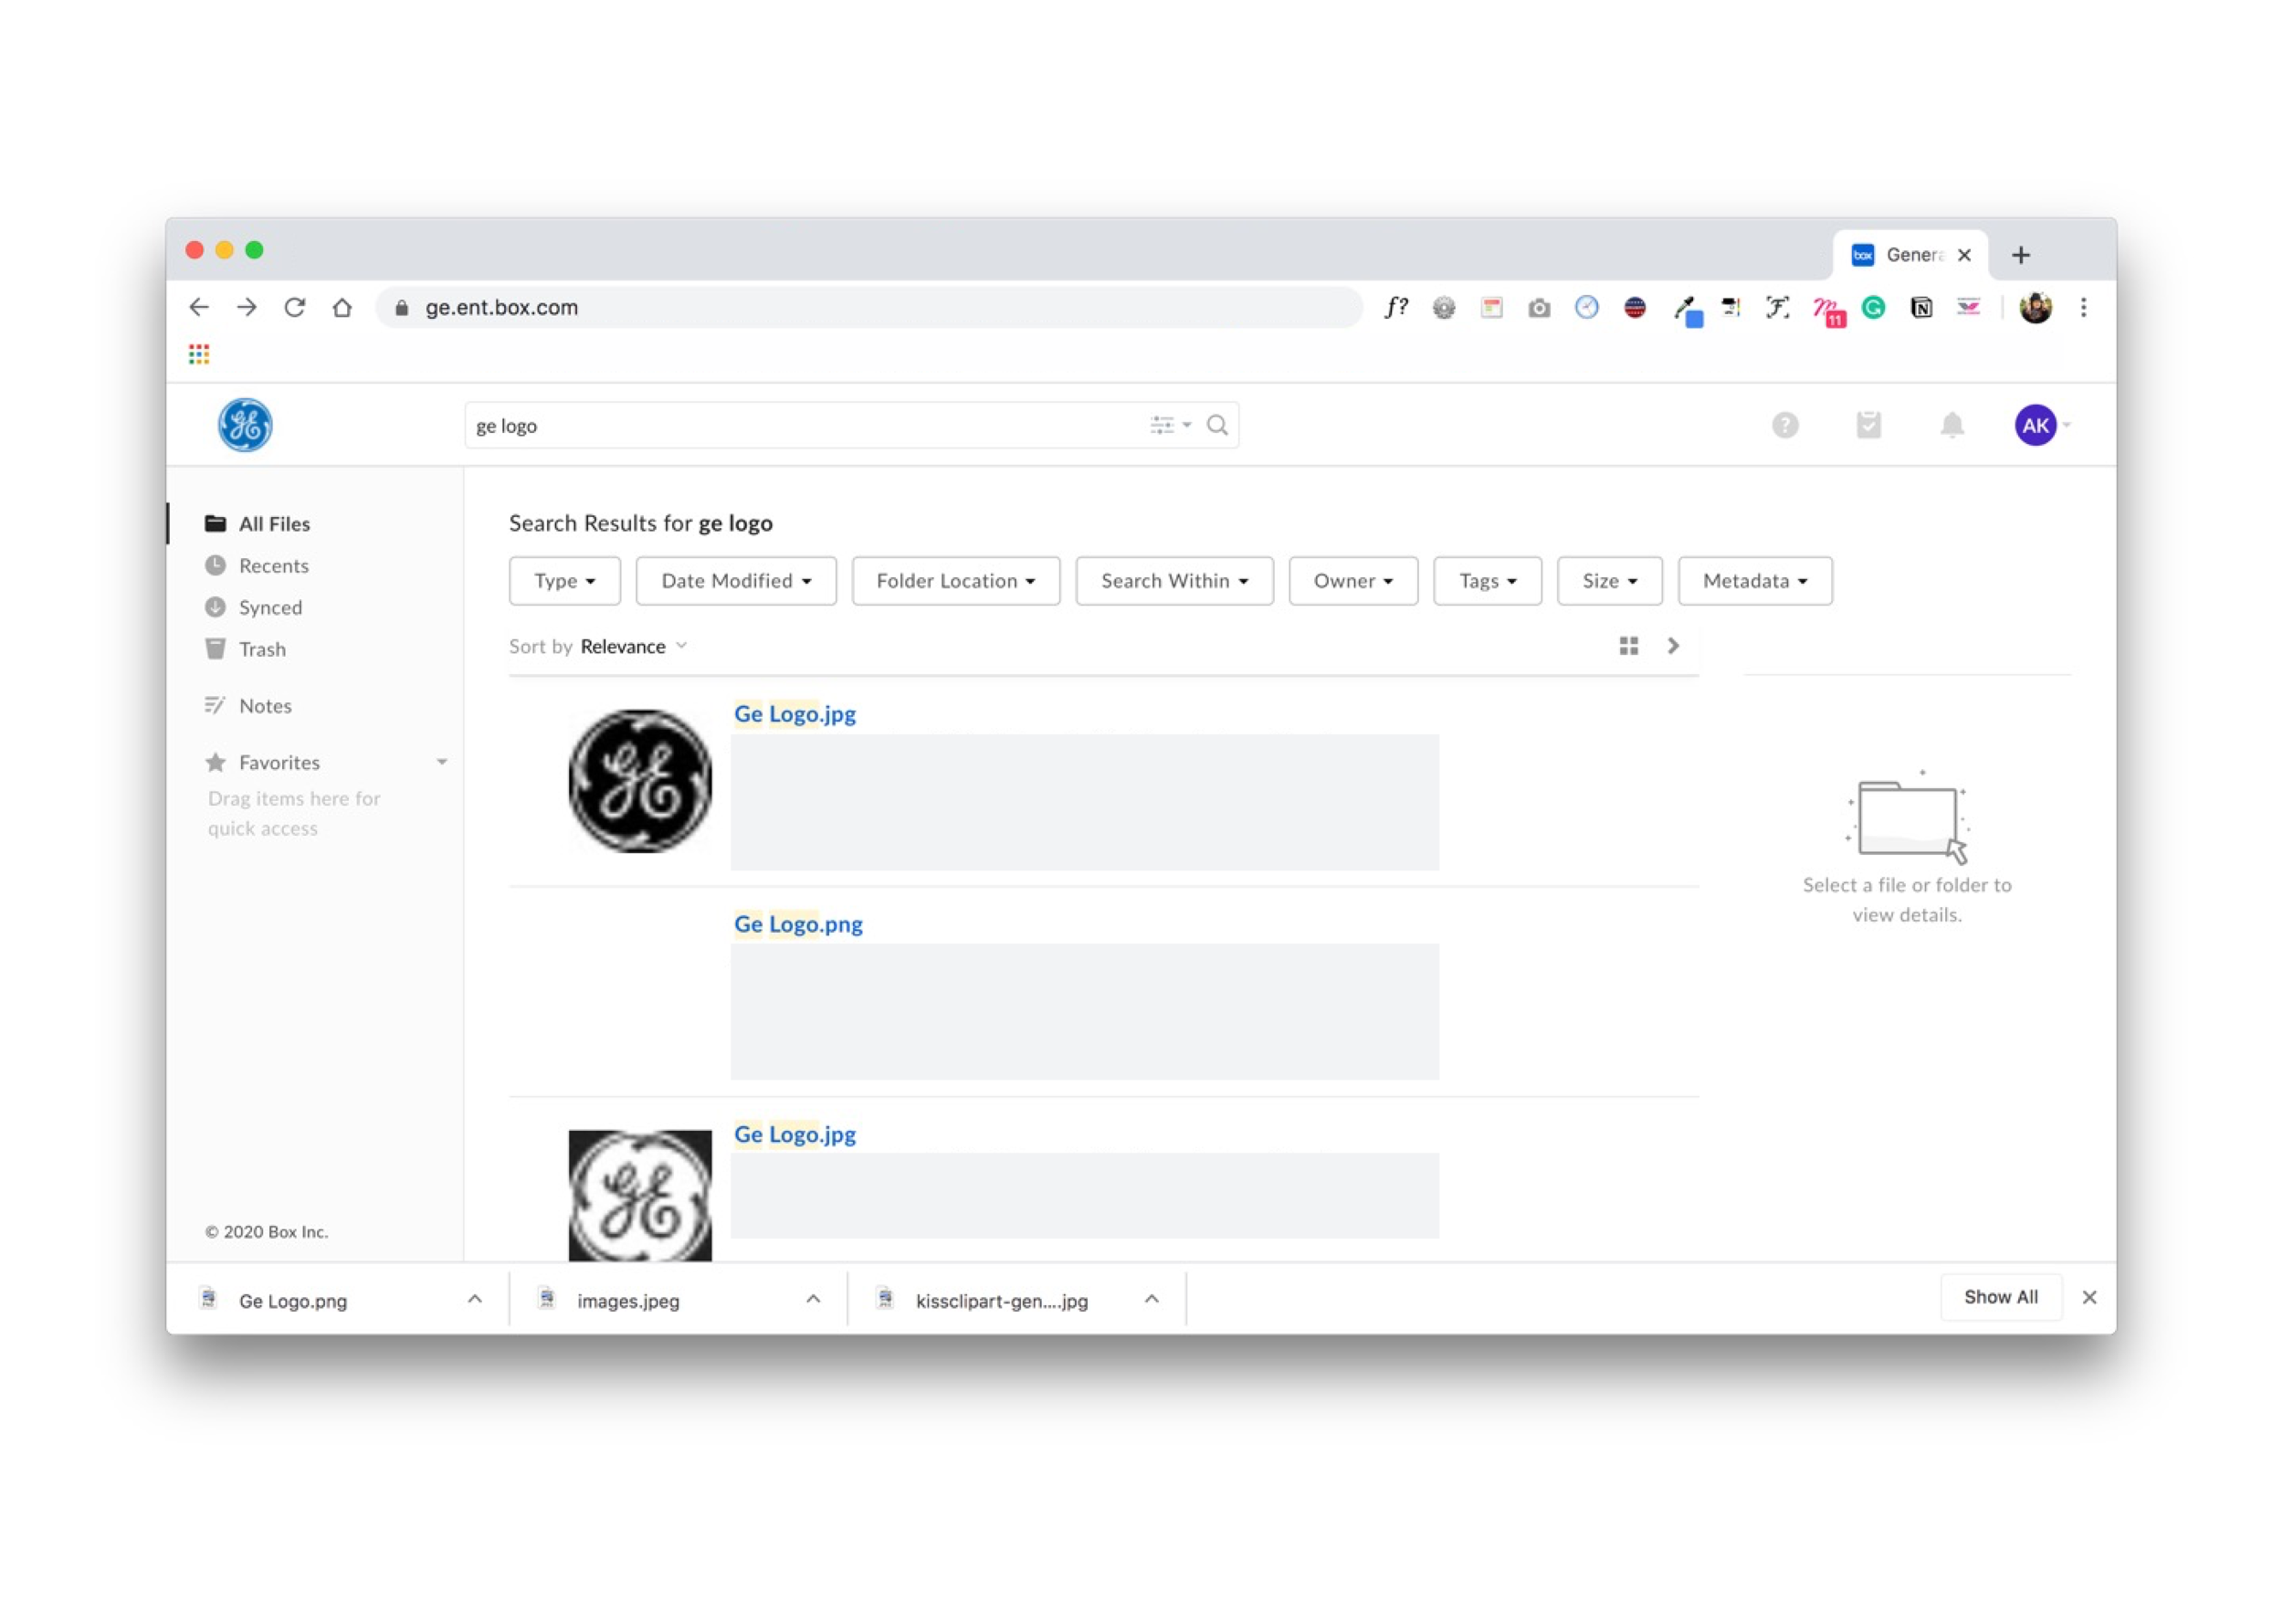This screenshot has height=1624, width=2283.
Task: Toggle the details sidebar chevron
Action: click(1672, 646)
